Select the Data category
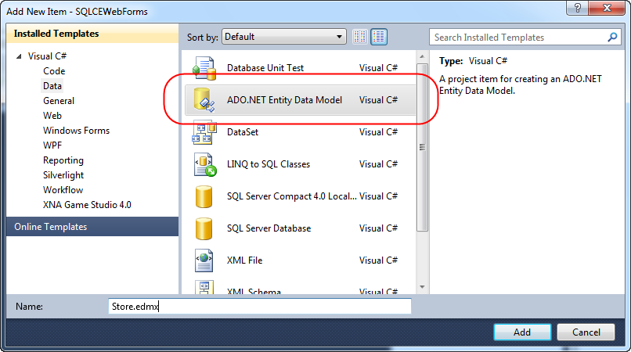 pyautogui.click(x=52, y=86)
